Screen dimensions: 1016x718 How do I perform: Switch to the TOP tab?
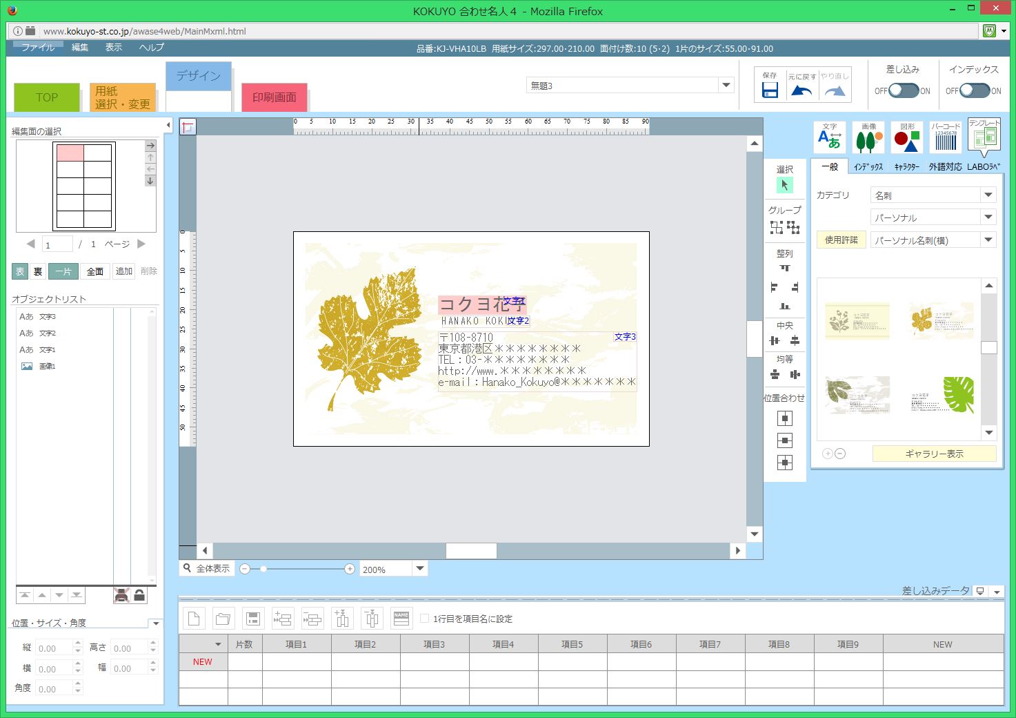[x=47, y=97]
